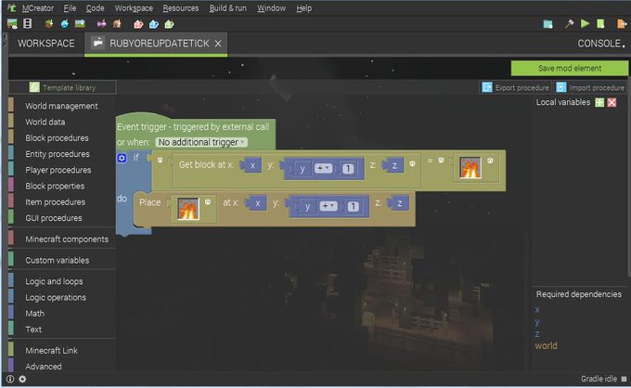631x388 pixels.
Task: Select GUI procedures category
Action: coord(54,218)
